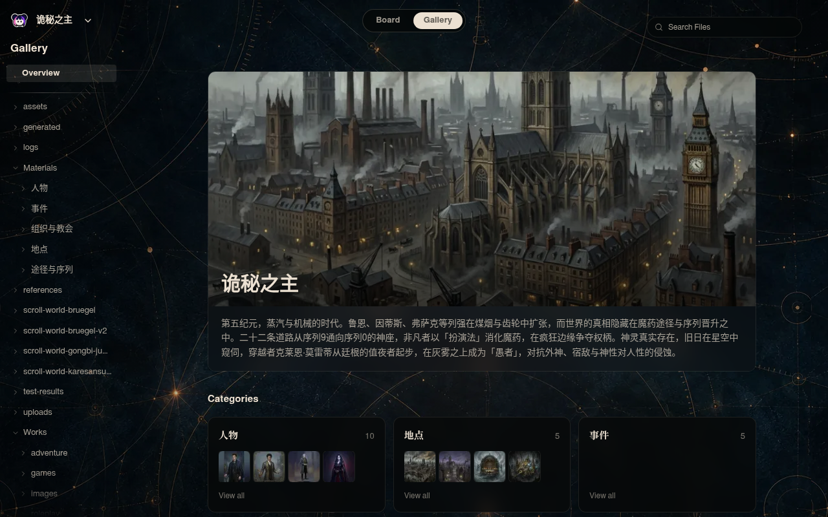
Task: Open the 人物 category card title
Action: pyautogui.click(x=228, y=436)
